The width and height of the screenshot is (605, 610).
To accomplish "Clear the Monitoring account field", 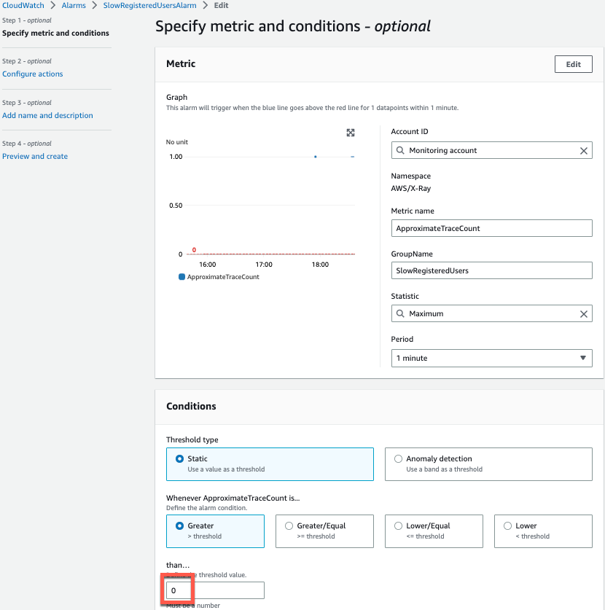I will point(583,151).
